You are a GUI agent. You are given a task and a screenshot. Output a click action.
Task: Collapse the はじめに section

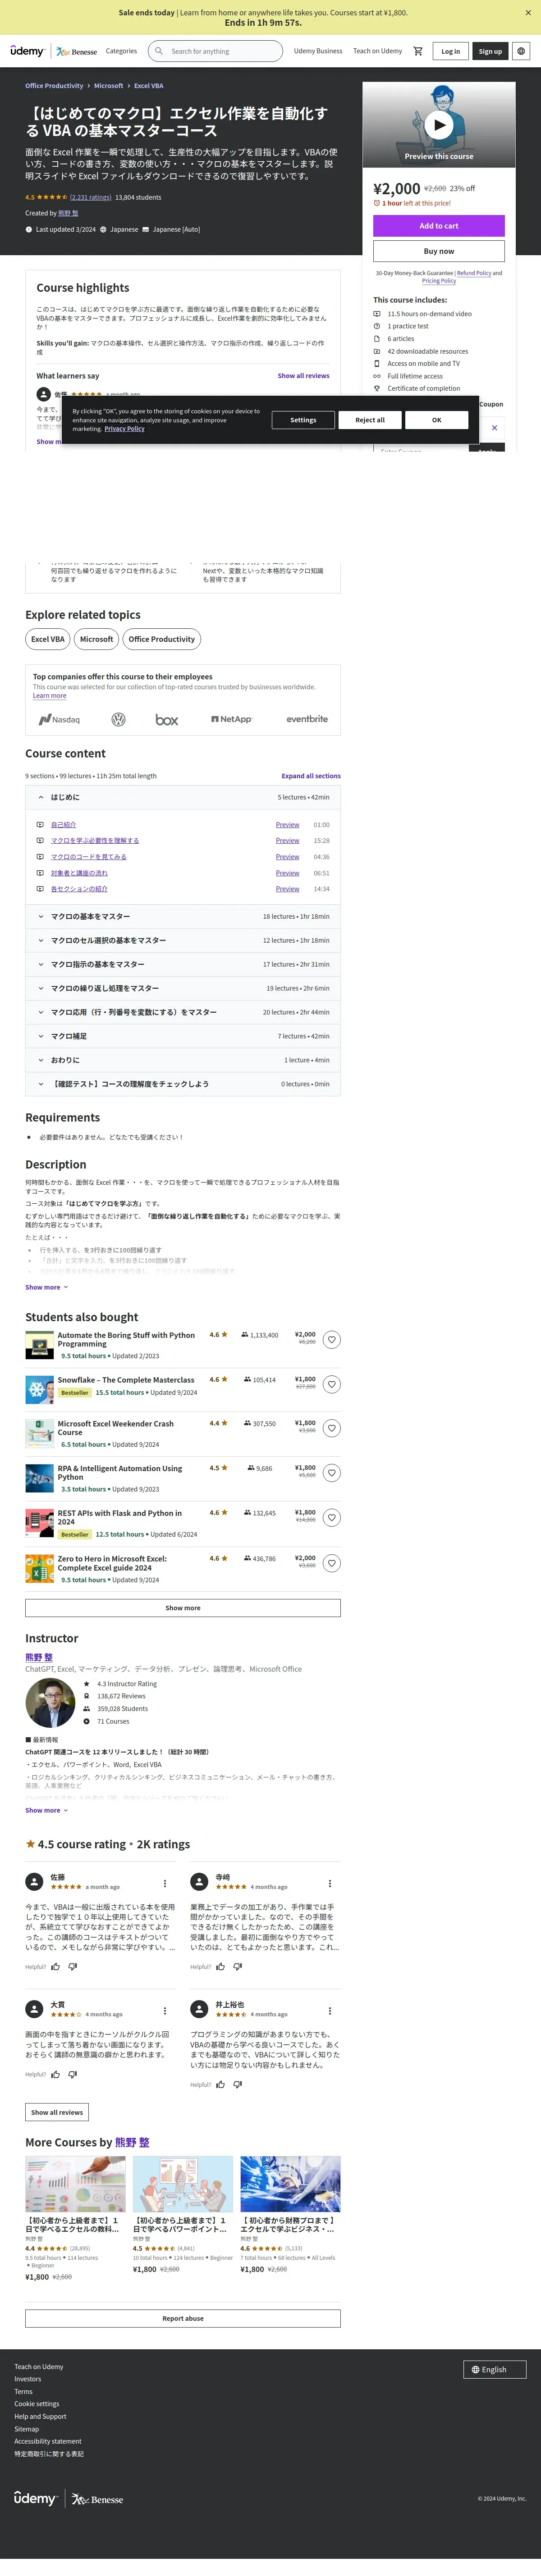183,797
